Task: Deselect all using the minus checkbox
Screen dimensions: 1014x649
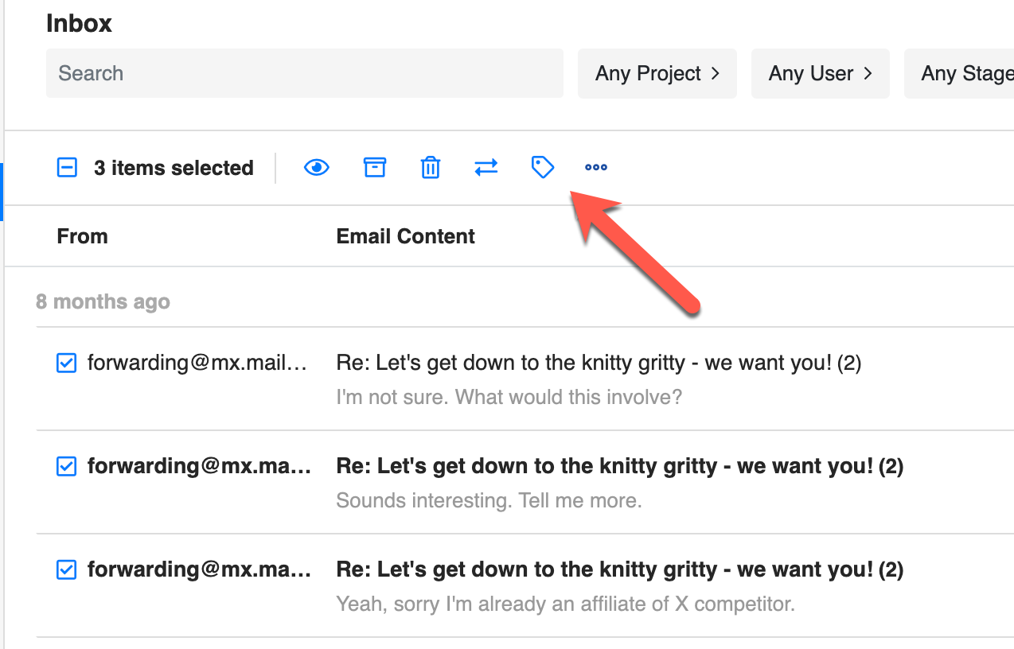Action: tap(68, 168)
